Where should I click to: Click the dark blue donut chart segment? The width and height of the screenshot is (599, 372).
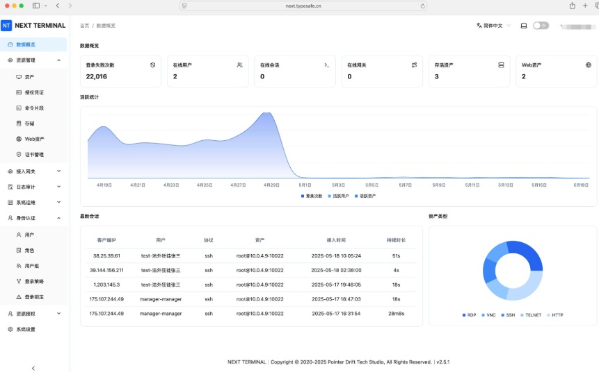(x=528, y=255)
